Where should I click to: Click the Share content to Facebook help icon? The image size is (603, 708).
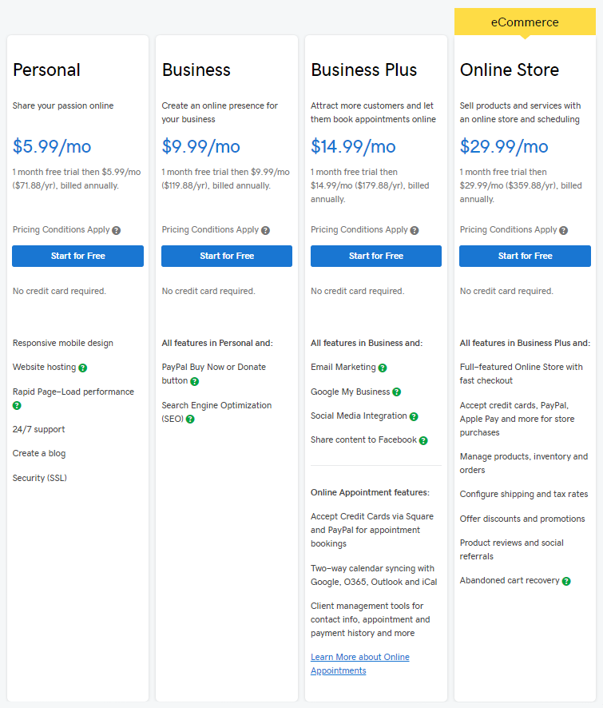[424, 440]
